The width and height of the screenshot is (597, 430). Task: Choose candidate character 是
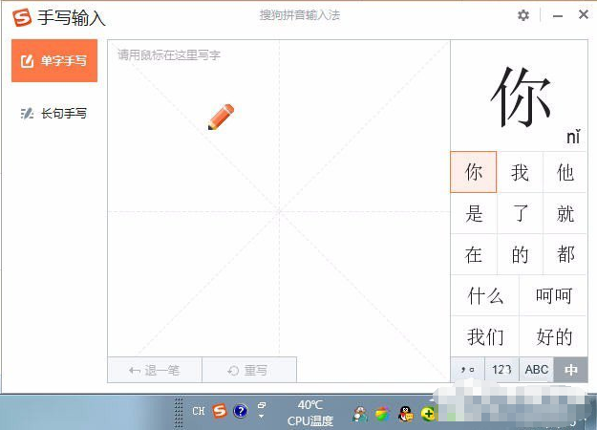pos(473,213)
